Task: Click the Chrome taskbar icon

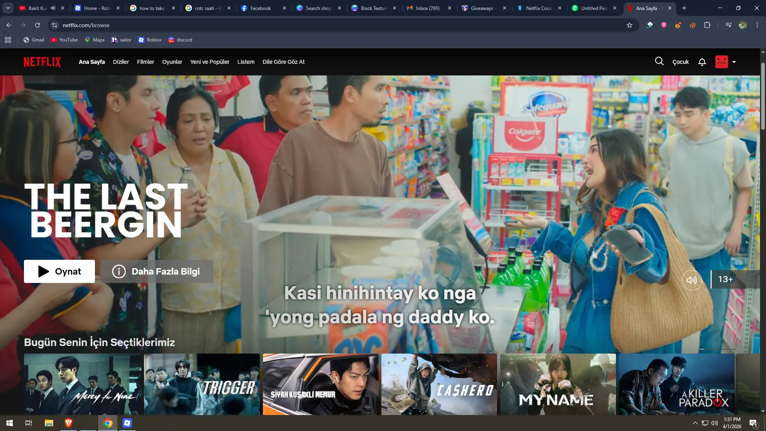Action: [108, 423]
